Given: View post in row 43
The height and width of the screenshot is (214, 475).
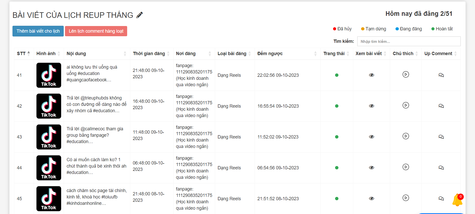Looking at the screenshot, I should point(372,137).
